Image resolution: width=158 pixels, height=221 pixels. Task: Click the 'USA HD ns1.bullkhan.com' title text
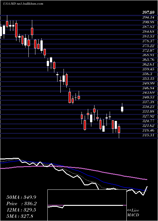[x=23, y=4]
